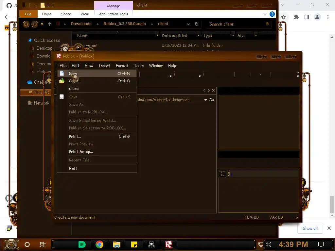
Task: Click the browser pane left scroll arrow
Action: point(204,91)
